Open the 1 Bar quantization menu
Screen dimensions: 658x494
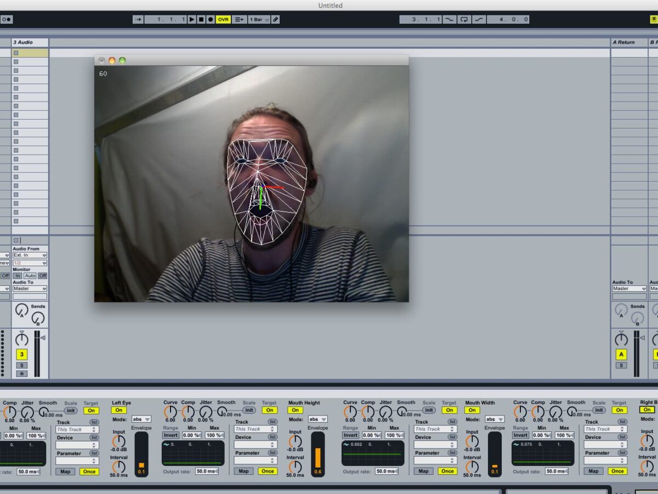pos(259,19)
